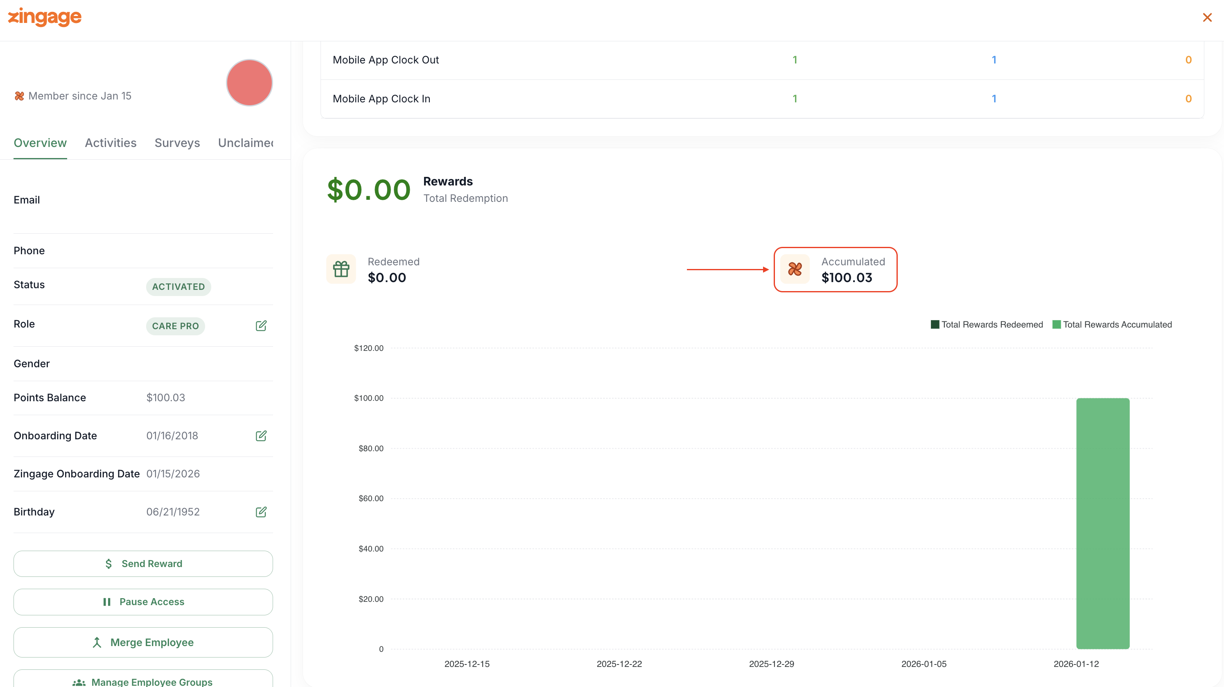The width and height of the screenshot is (1224, 687).
Task: Click the Mobile App Clock In row label
Action: click(381, 99)
